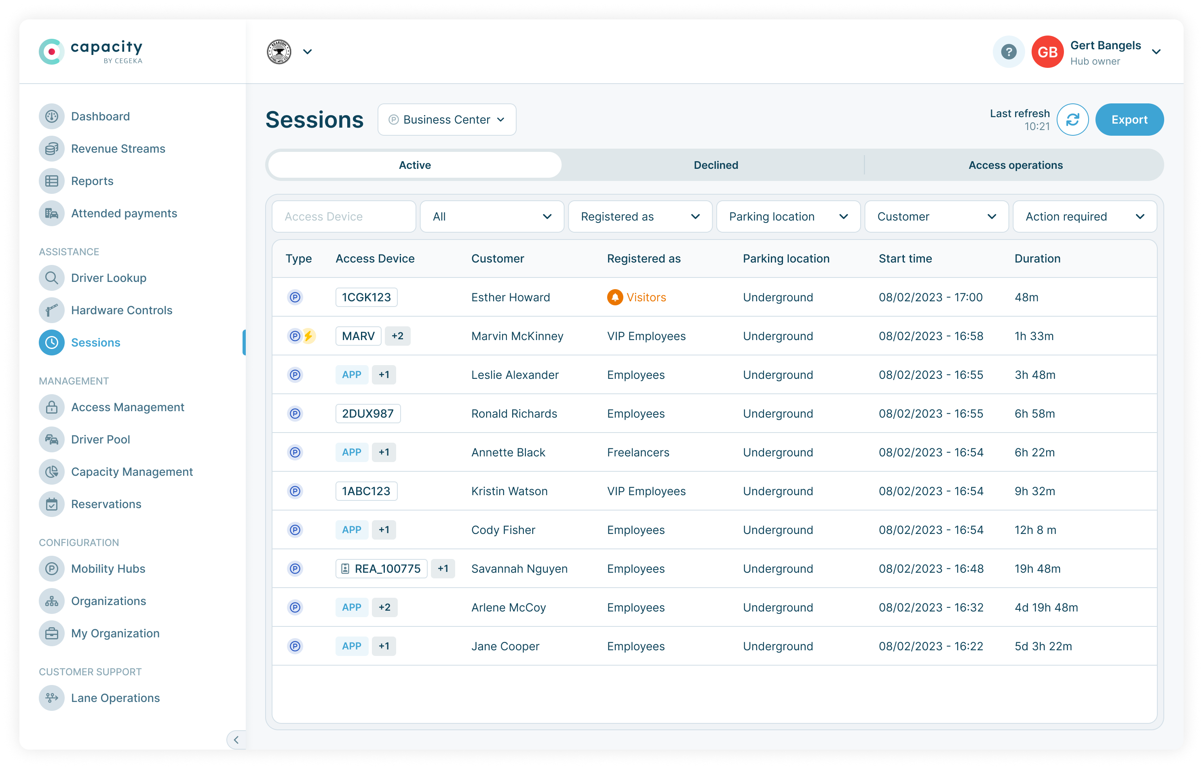
Task: Click the +2 badge next to MARV
Action: coord(397,336)
